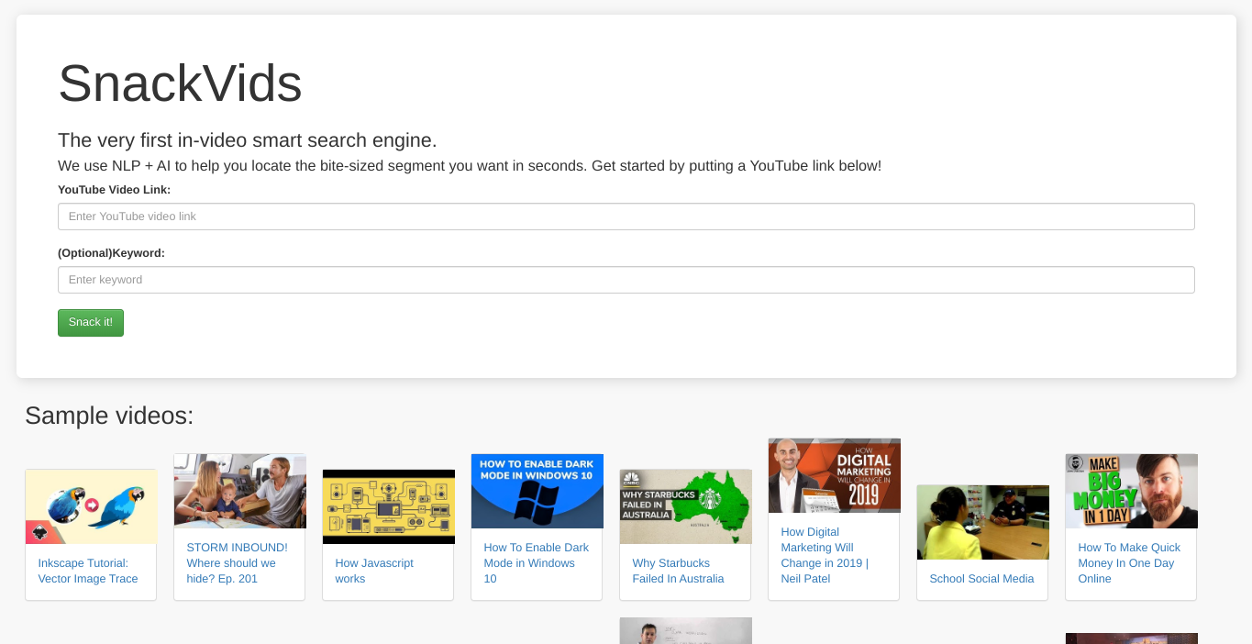Open the Starbucks Australia map thumbnail
1252x644 pixels.
click(685, 506)
